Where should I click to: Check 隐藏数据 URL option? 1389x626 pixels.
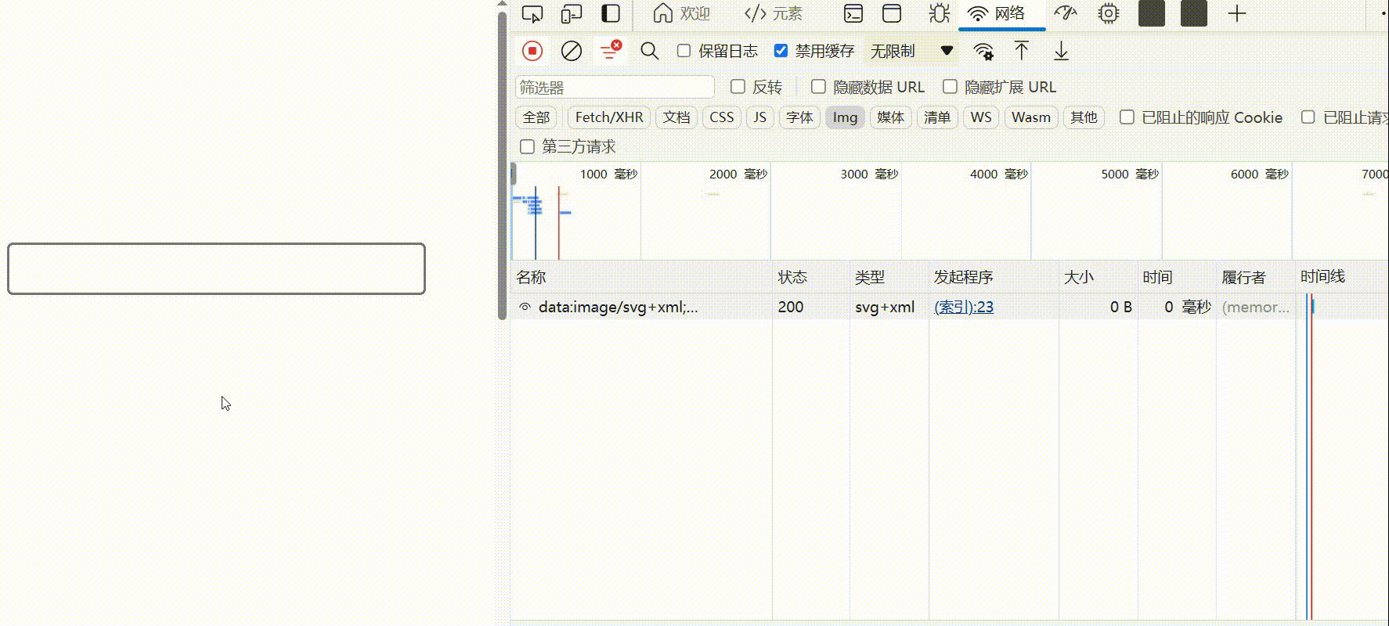point(818,87)
